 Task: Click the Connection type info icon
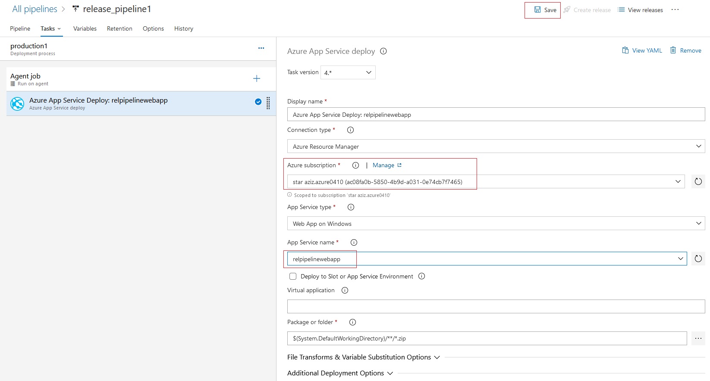[351, 130]
